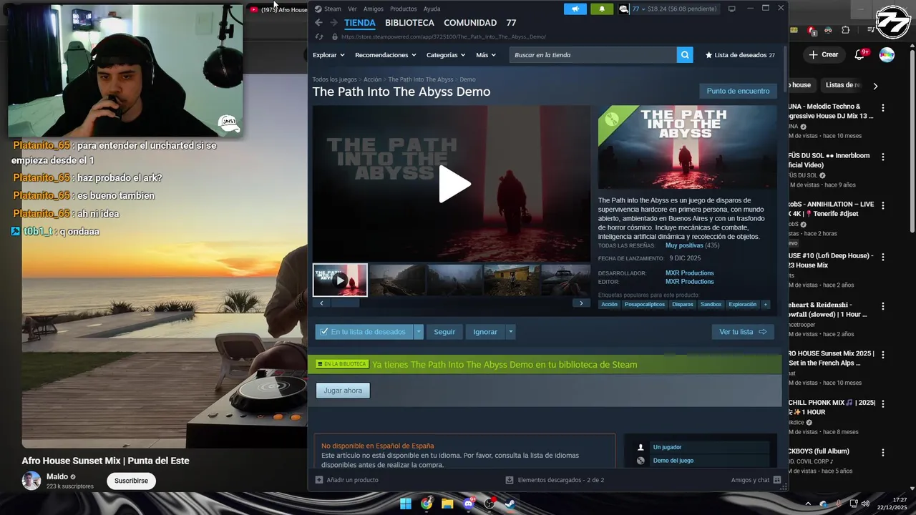Click Demo del juego link
The width and height of the screenshot is (916, 515).
click(673, 461)
